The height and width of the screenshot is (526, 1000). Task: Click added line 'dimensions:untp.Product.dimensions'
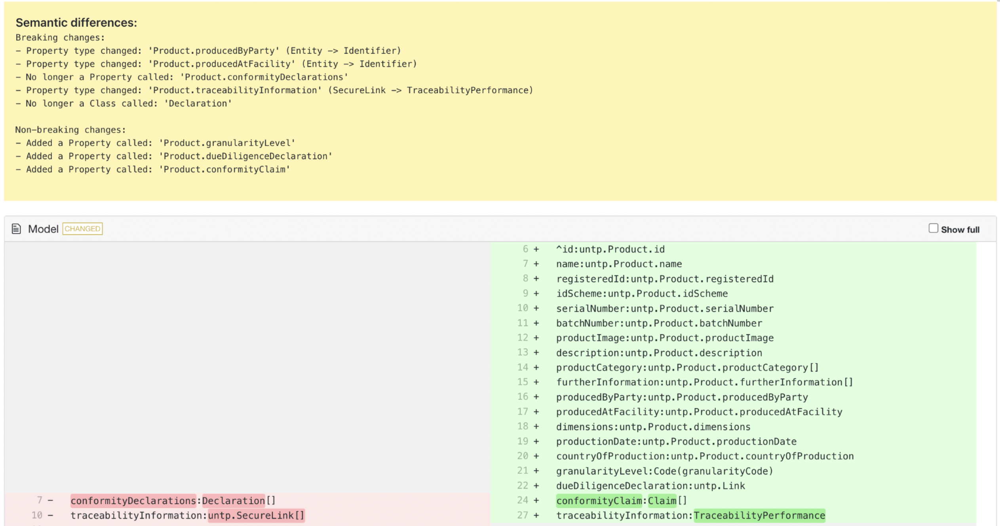click(653, 427)
